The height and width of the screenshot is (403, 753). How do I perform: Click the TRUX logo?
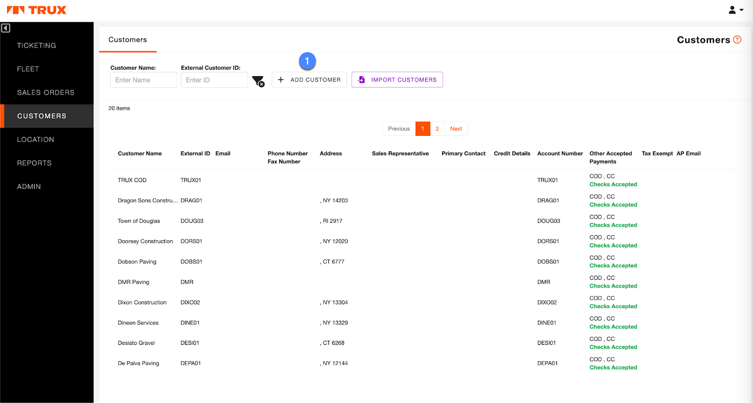coord(37,10)
